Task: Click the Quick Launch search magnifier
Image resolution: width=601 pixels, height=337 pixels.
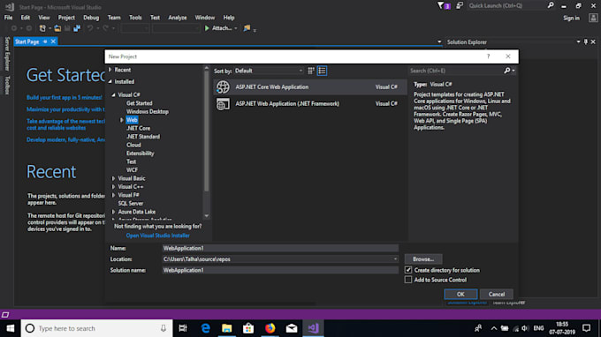Action: point(551,5)
